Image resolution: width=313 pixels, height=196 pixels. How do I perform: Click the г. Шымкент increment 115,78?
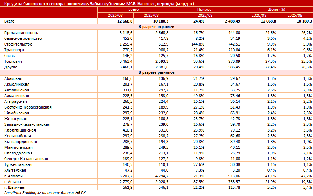coord(234,188)
